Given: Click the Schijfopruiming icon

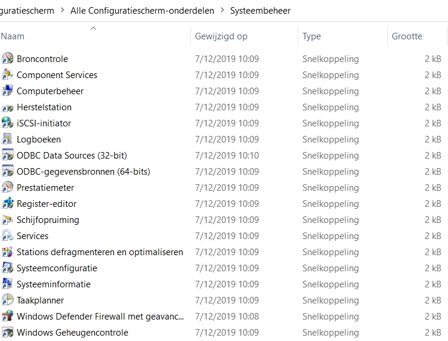Looking at the screenshot, I should tap(7, 219).
